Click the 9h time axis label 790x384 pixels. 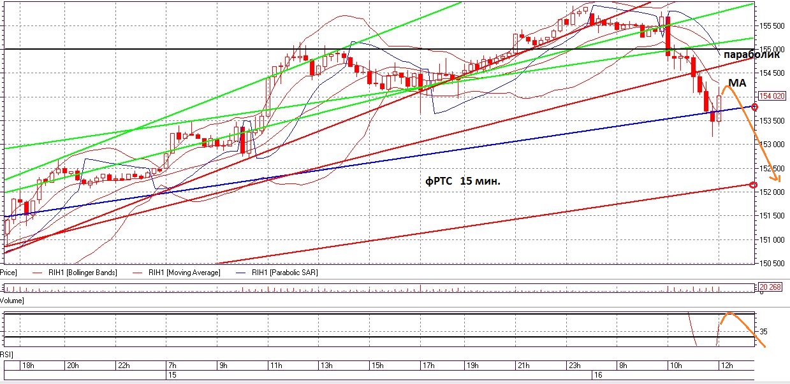pos(223,366)
